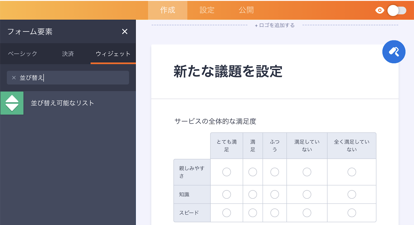This screenshot has width=414, height=225.
Task: Open the form designer paint roller button
Action: coord(394,52)
